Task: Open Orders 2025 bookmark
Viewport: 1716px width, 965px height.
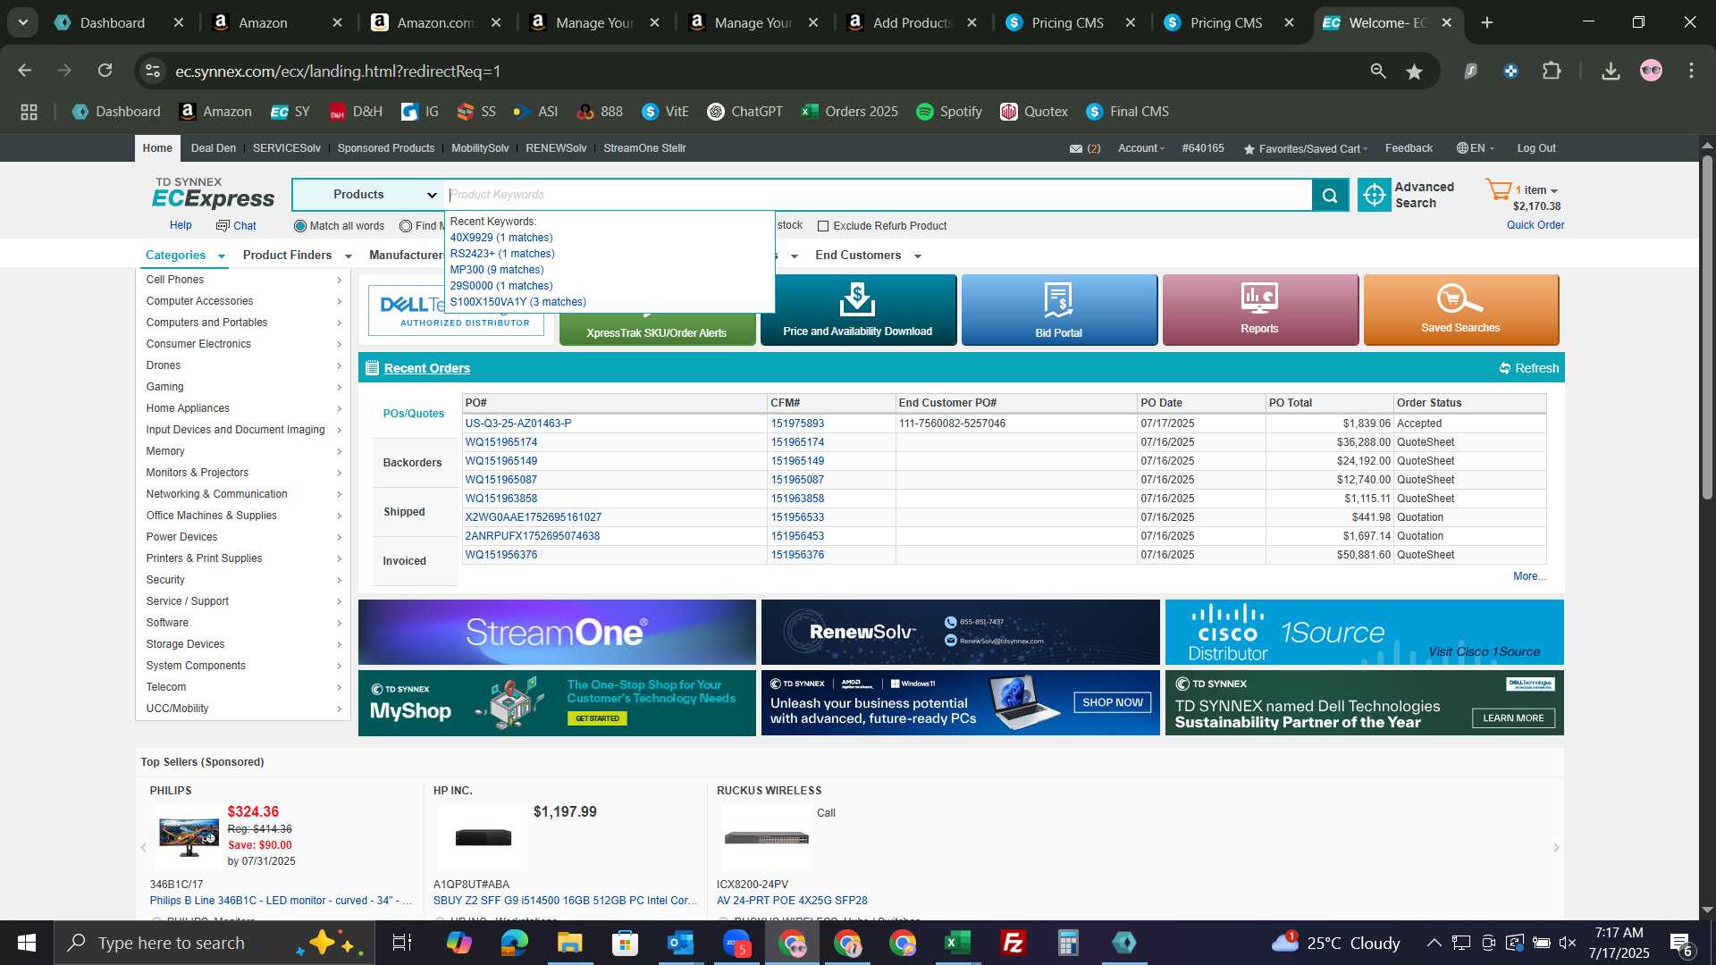Action: [x=849, y=112]
